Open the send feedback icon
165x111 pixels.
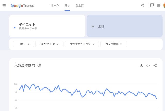[152, 5]
